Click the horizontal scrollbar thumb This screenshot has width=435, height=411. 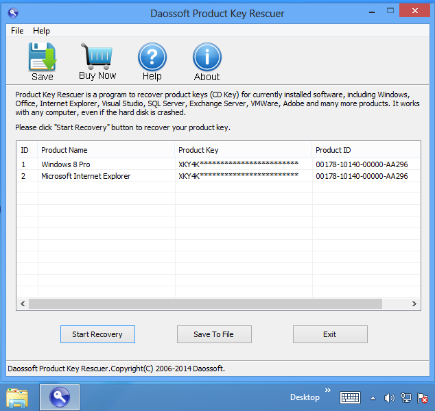[x=205, y=304]
